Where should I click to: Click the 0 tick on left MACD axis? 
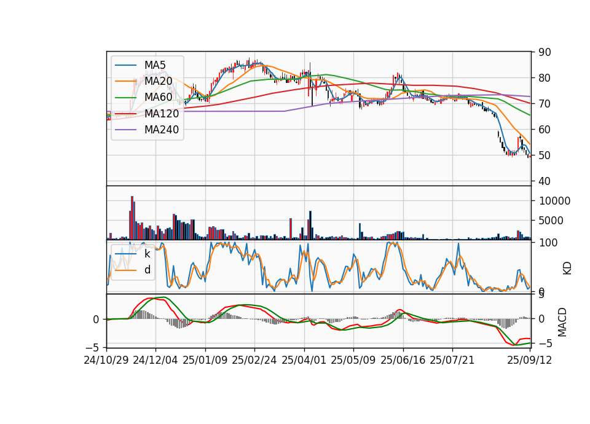96,320
